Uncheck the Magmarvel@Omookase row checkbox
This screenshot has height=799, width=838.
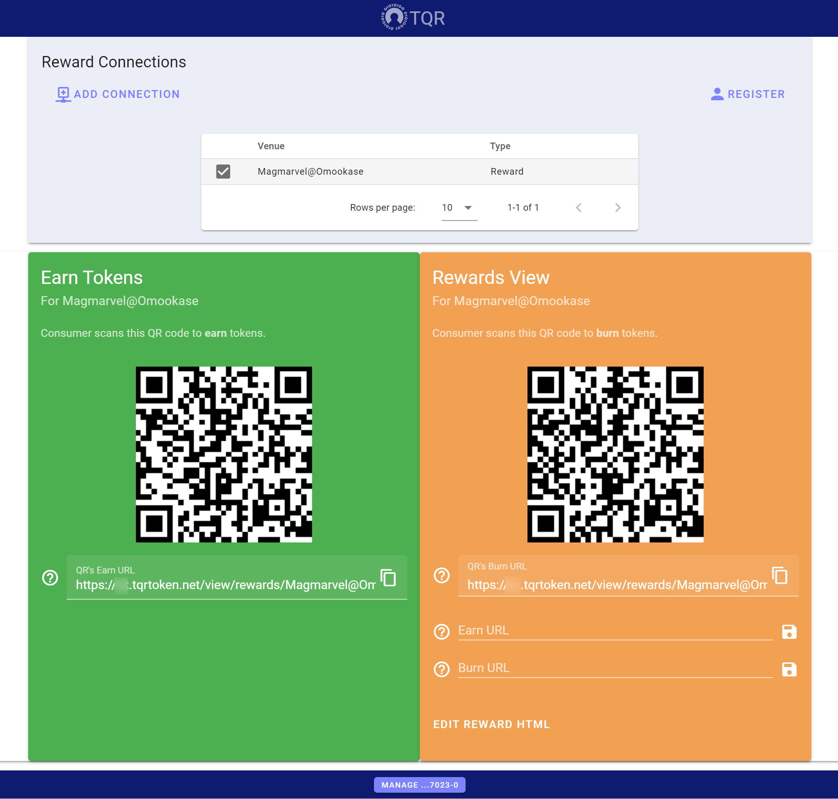(x=223, y=171)
